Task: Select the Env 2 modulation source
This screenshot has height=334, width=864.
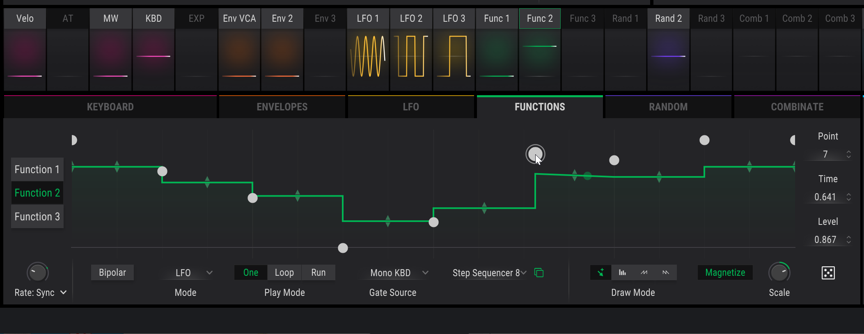Action: point(282,49)
